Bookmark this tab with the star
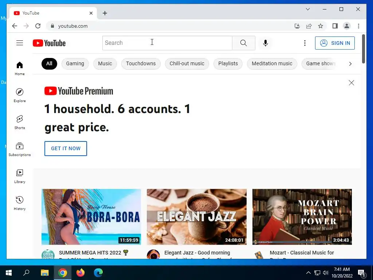 [x=321, y=26]
